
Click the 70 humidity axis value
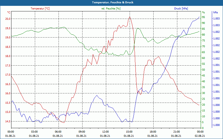pos(203,46)
